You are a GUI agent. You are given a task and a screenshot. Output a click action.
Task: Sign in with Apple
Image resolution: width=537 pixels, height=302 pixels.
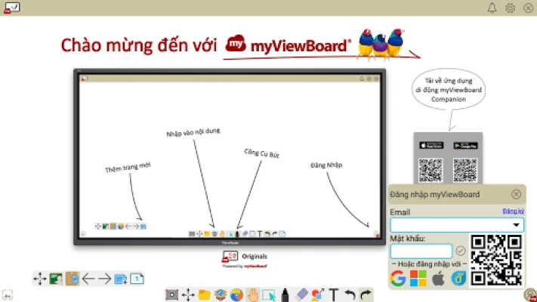[438, 278]
